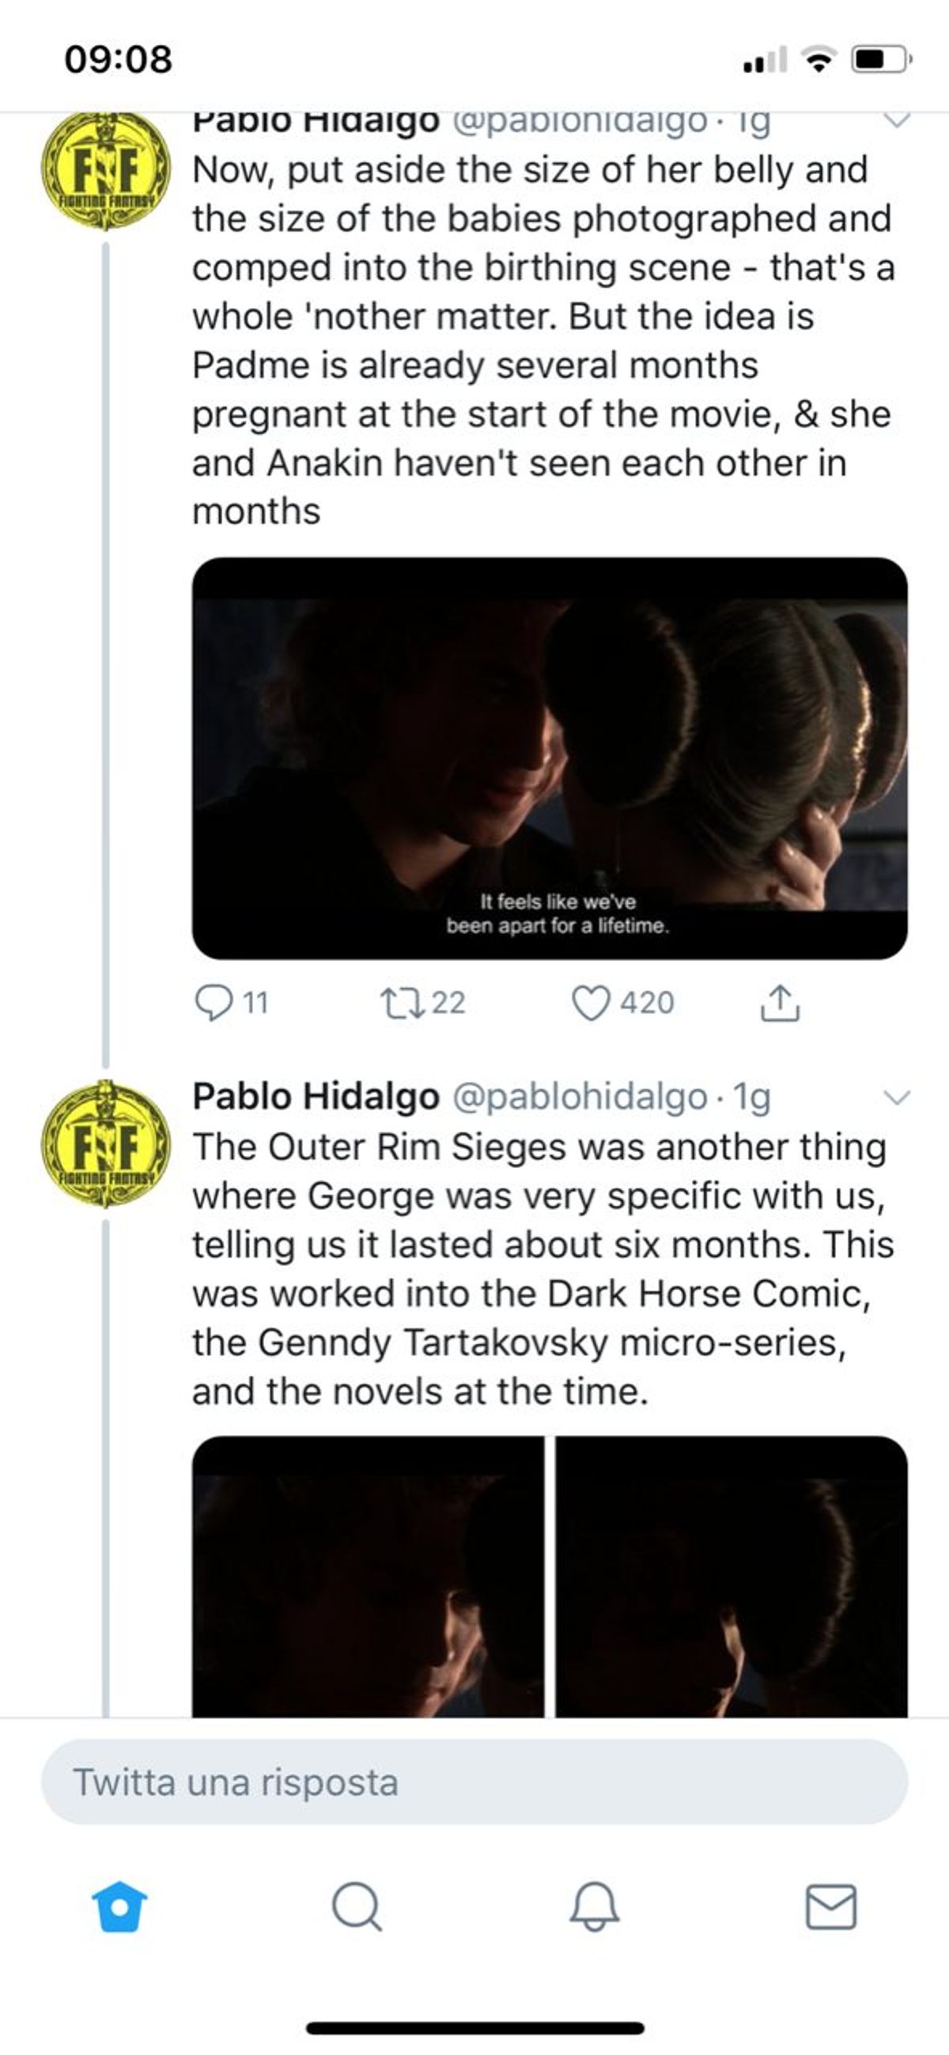Open the Home tab

[x=119, y=1906]
